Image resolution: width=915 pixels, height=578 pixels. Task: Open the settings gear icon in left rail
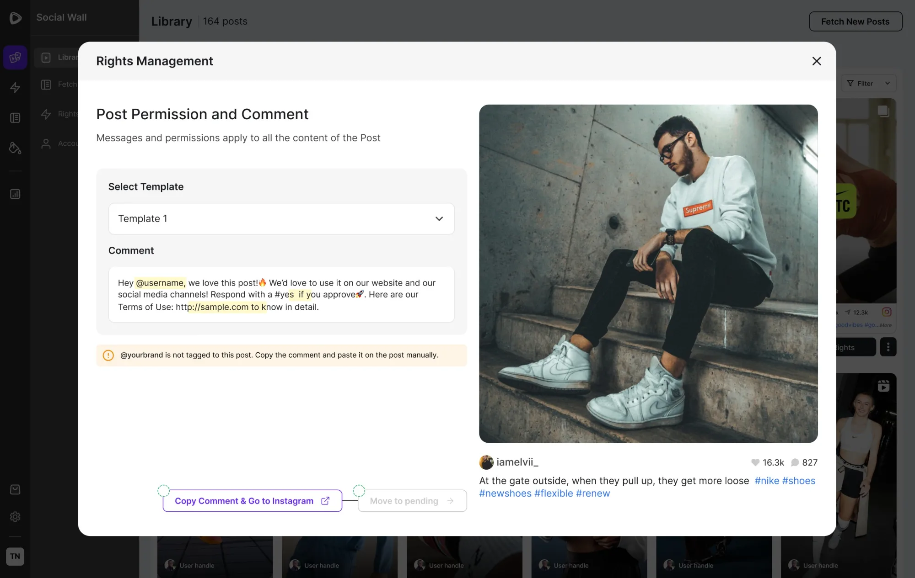click(15, 517)
